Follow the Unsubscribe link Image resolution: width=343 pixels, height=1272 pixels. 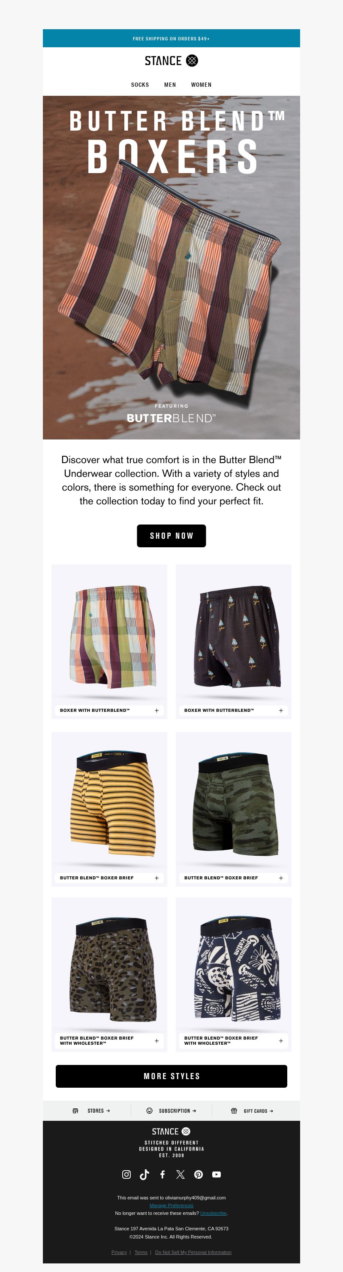point(214,1213)
